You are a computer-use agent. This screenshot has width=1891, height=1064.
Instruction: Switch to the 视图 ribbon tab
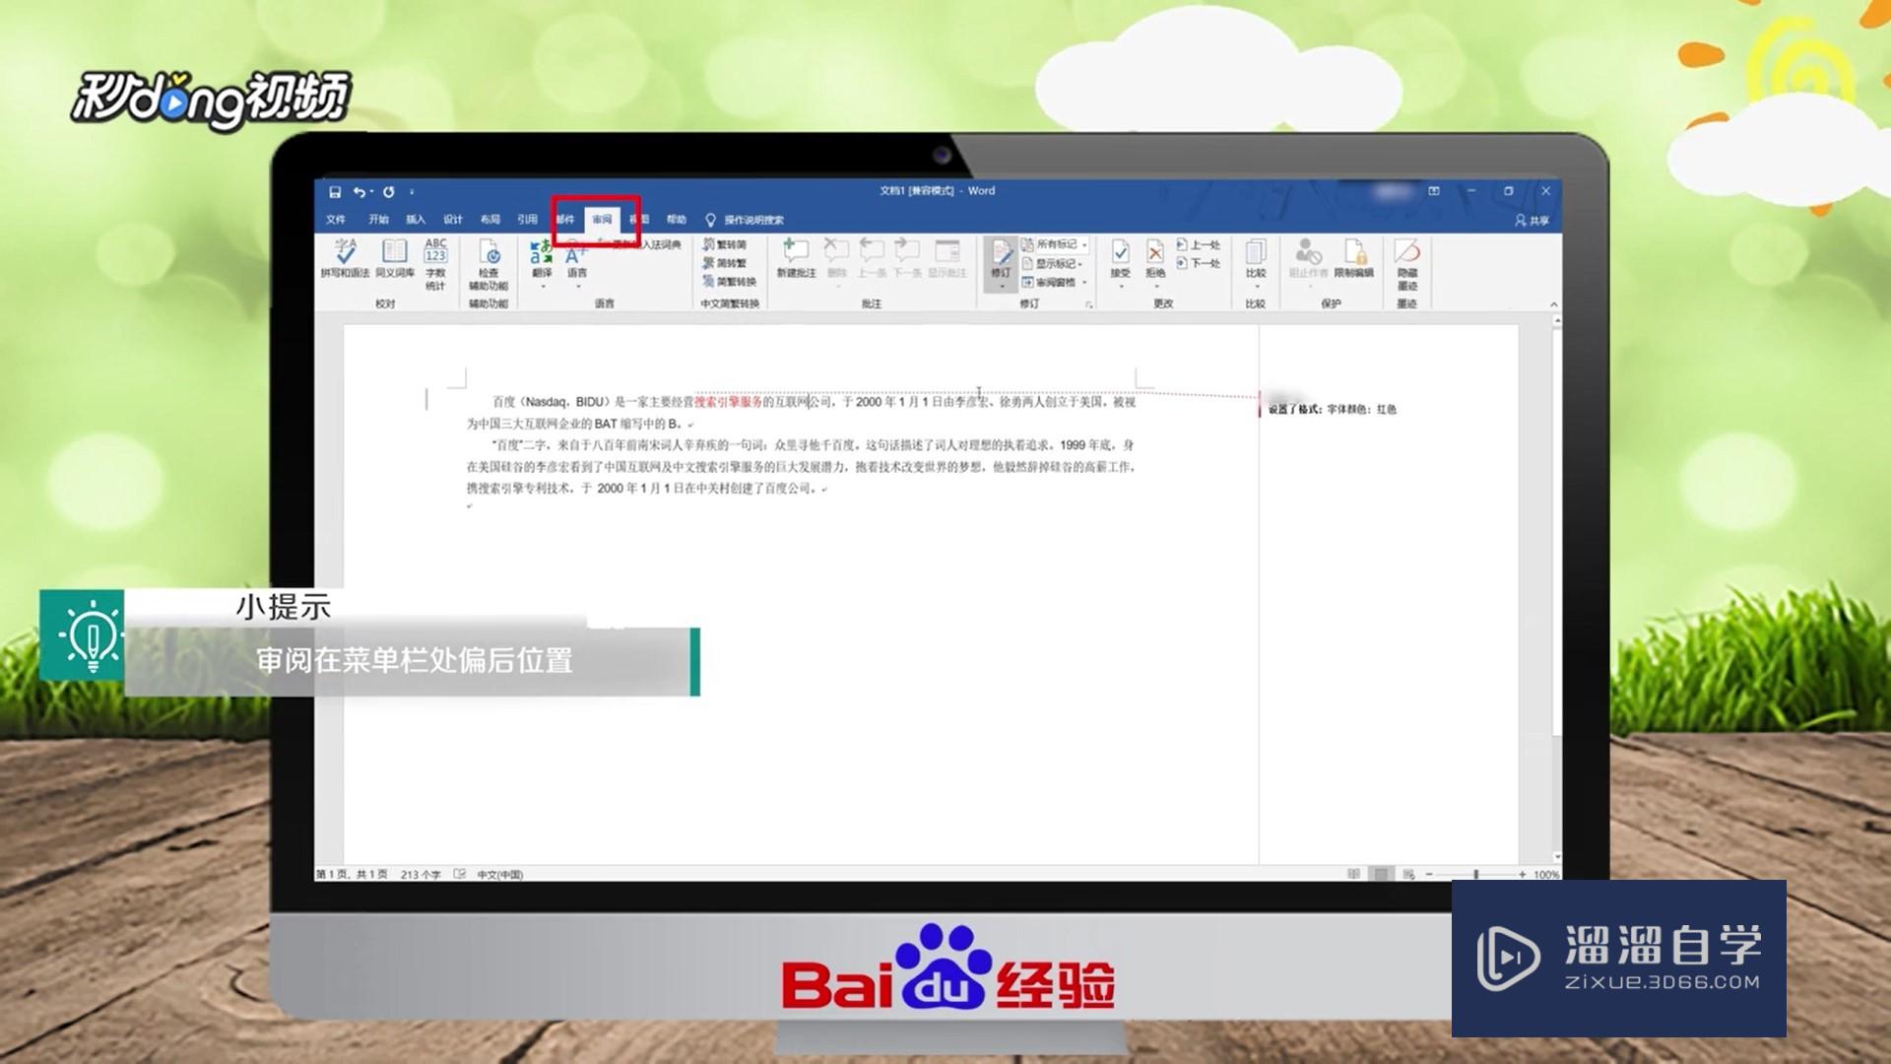click(x=640, y=221)
